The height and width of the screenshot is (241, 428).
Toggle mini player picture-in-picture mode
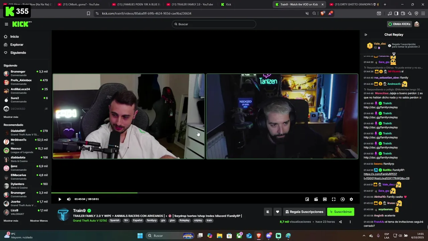tap(307, 199)
